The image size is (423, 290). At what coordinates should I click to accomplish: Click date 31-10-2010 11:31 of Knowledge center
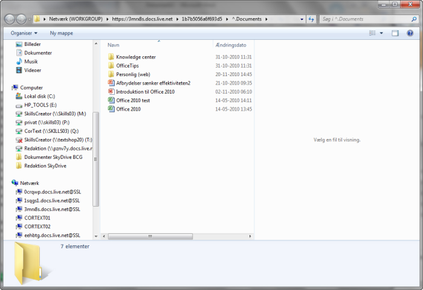[233, 57]
